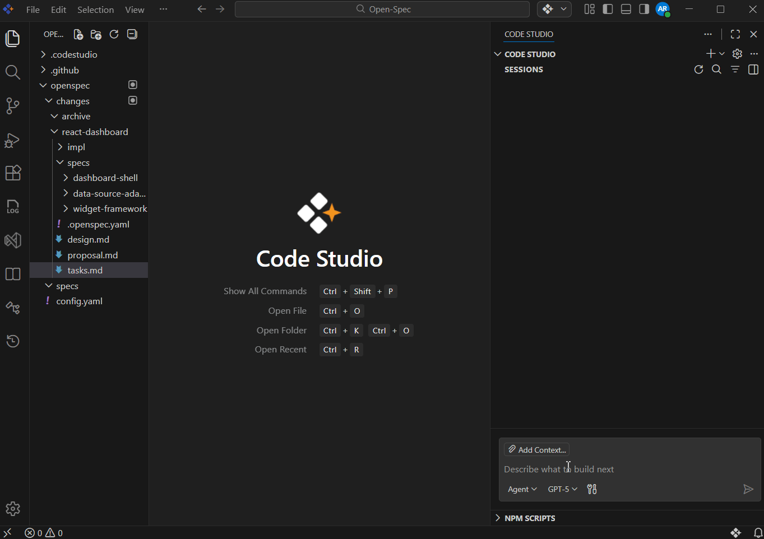Click Code Studio icon in status bar
Screen dimensions: 764x539
[736, 533]
